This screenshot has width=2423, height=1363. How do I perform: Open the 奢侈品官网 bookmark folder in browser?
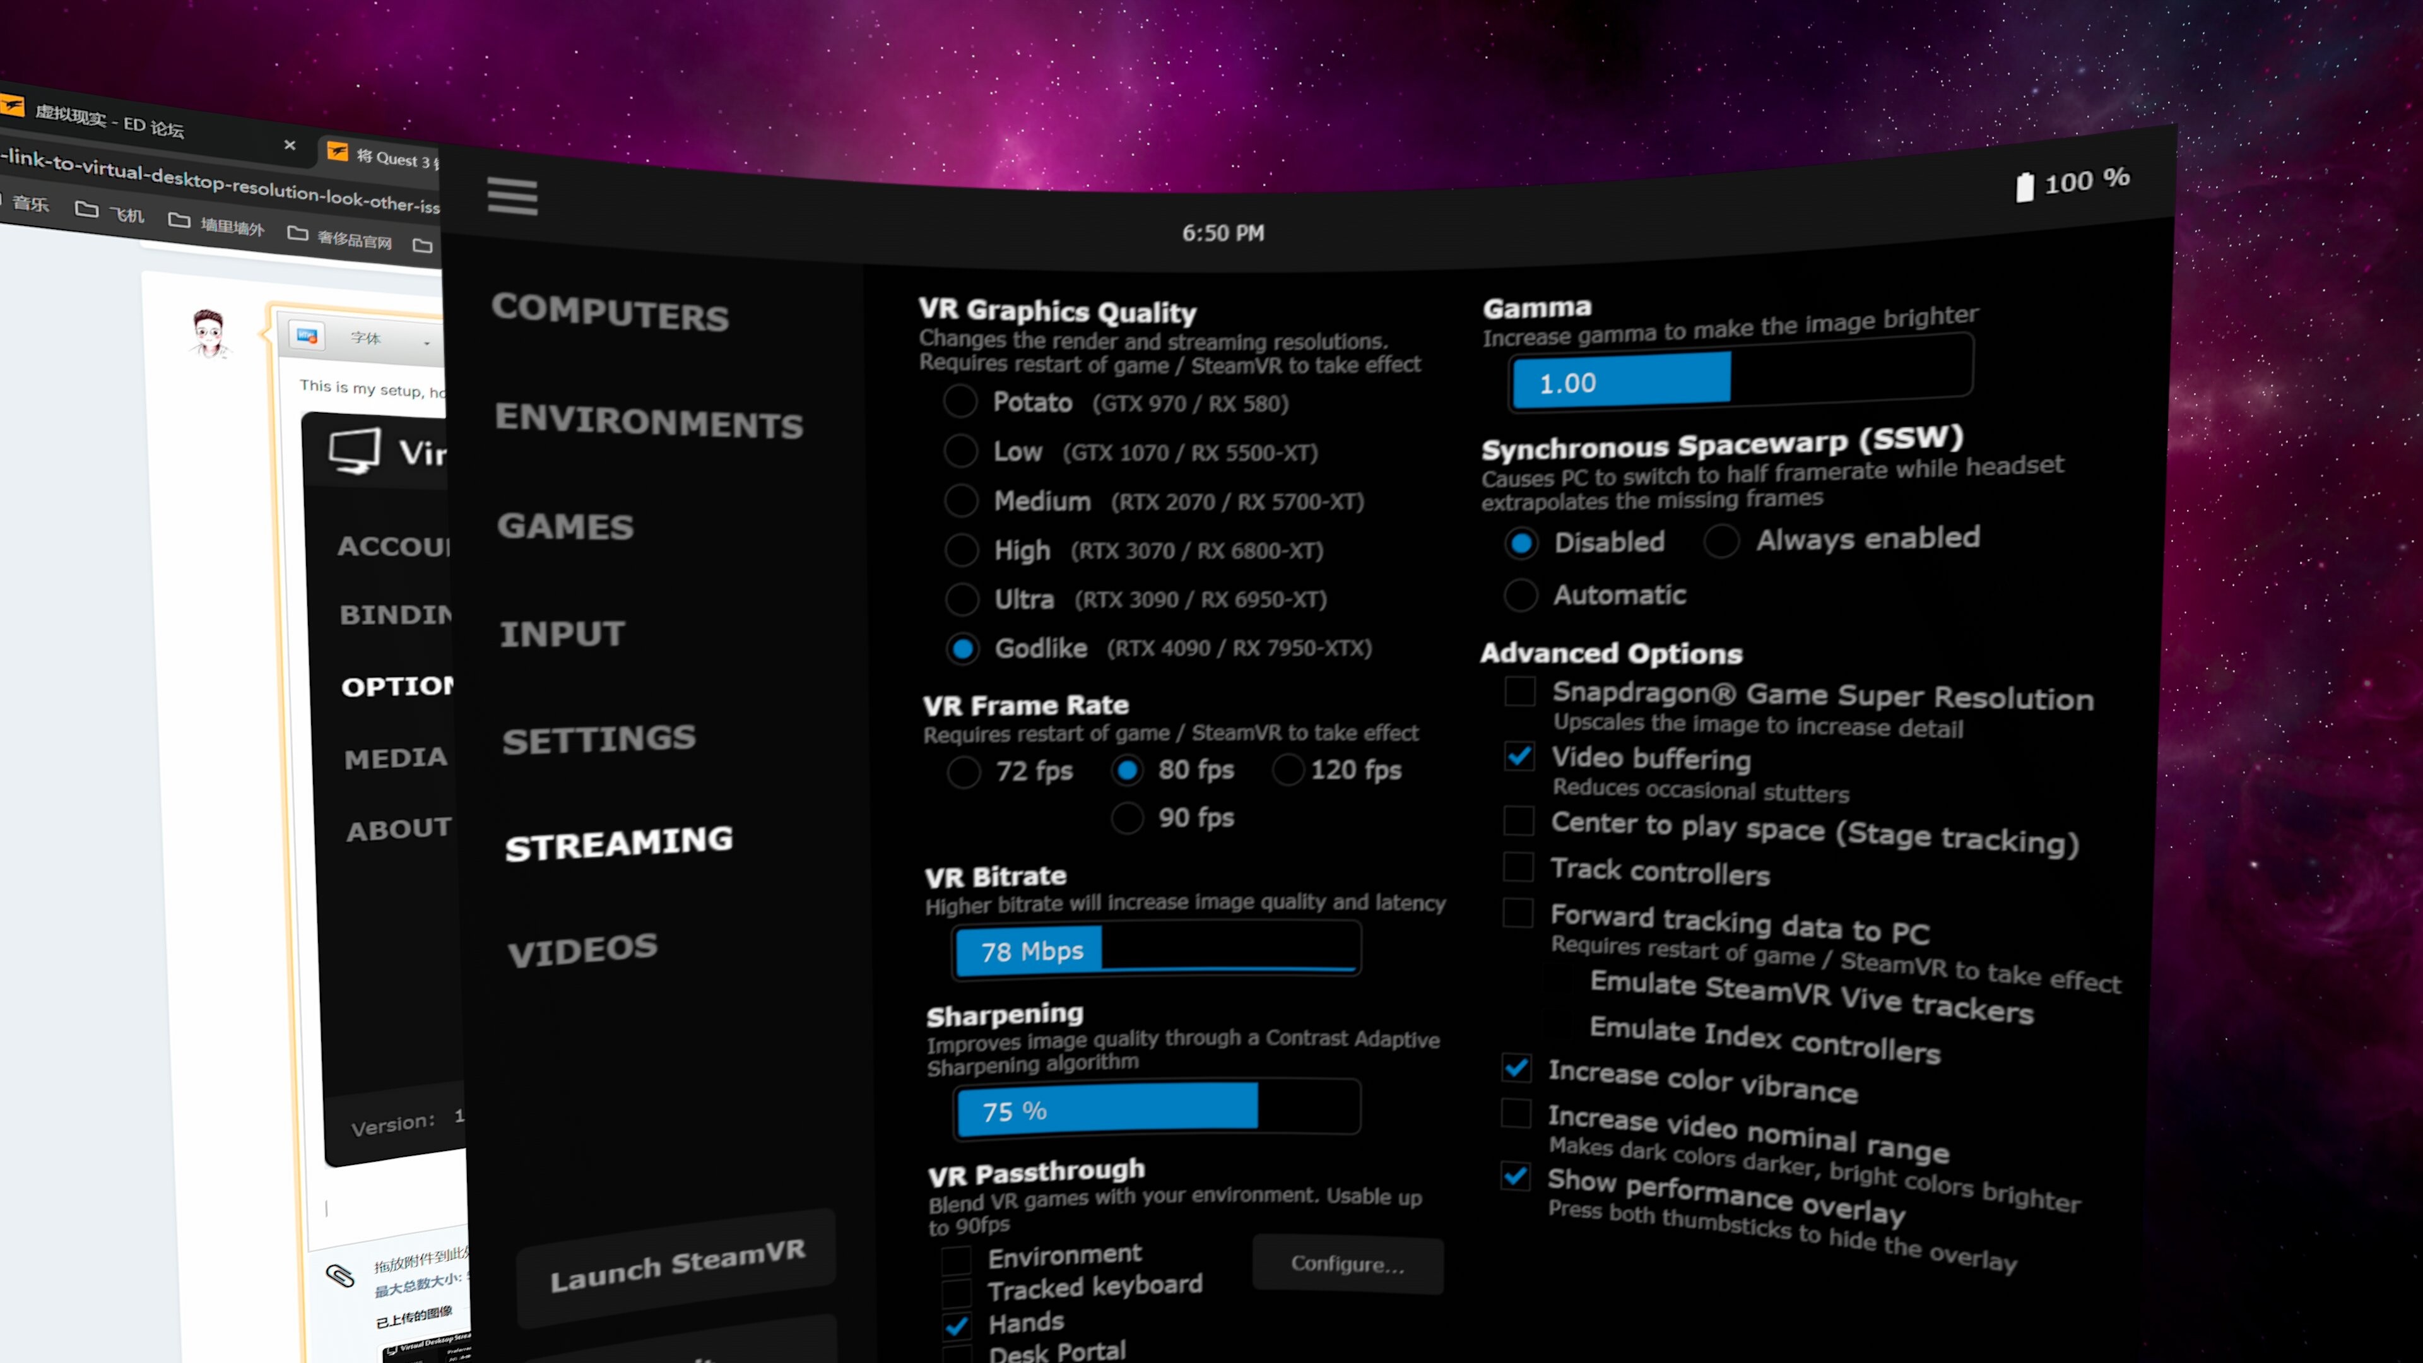pos(339,236)
